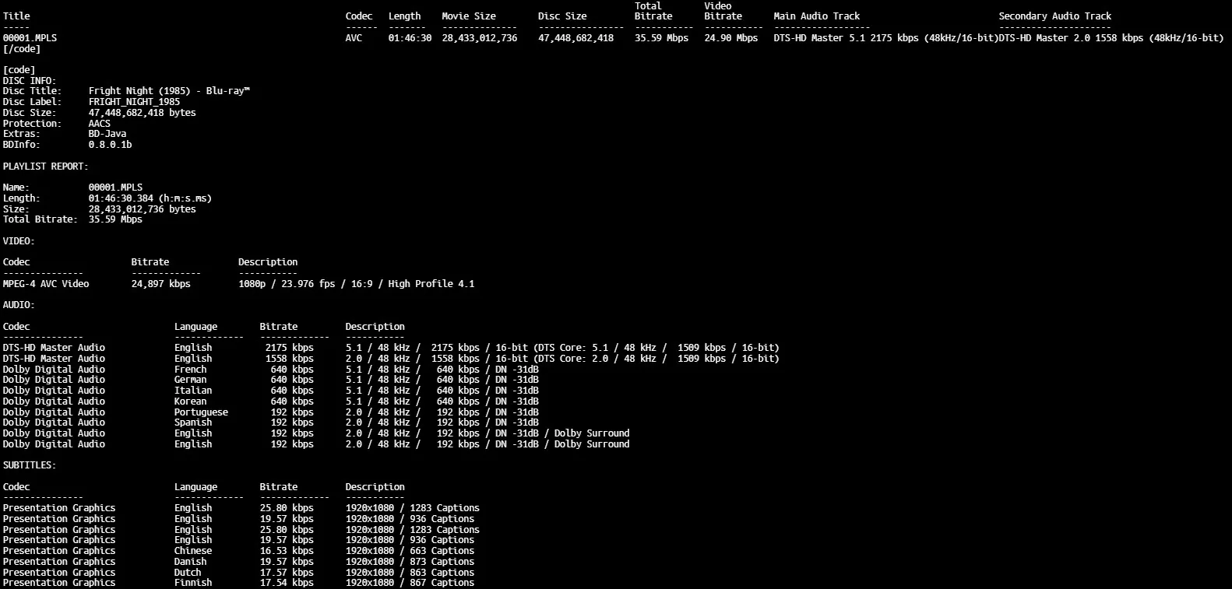Click the Portuguese audio language entry
Screen dimensions: 1232x589
pos(201,412)
